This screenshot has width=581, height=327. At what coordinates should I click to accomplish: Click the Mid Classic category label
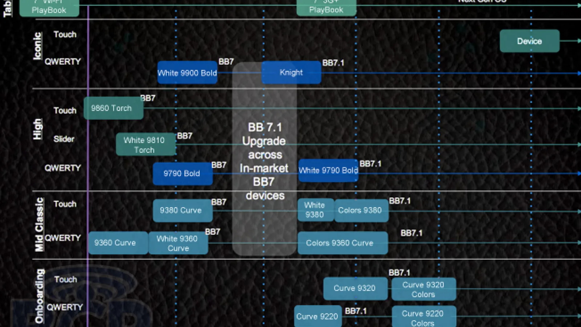39,225
